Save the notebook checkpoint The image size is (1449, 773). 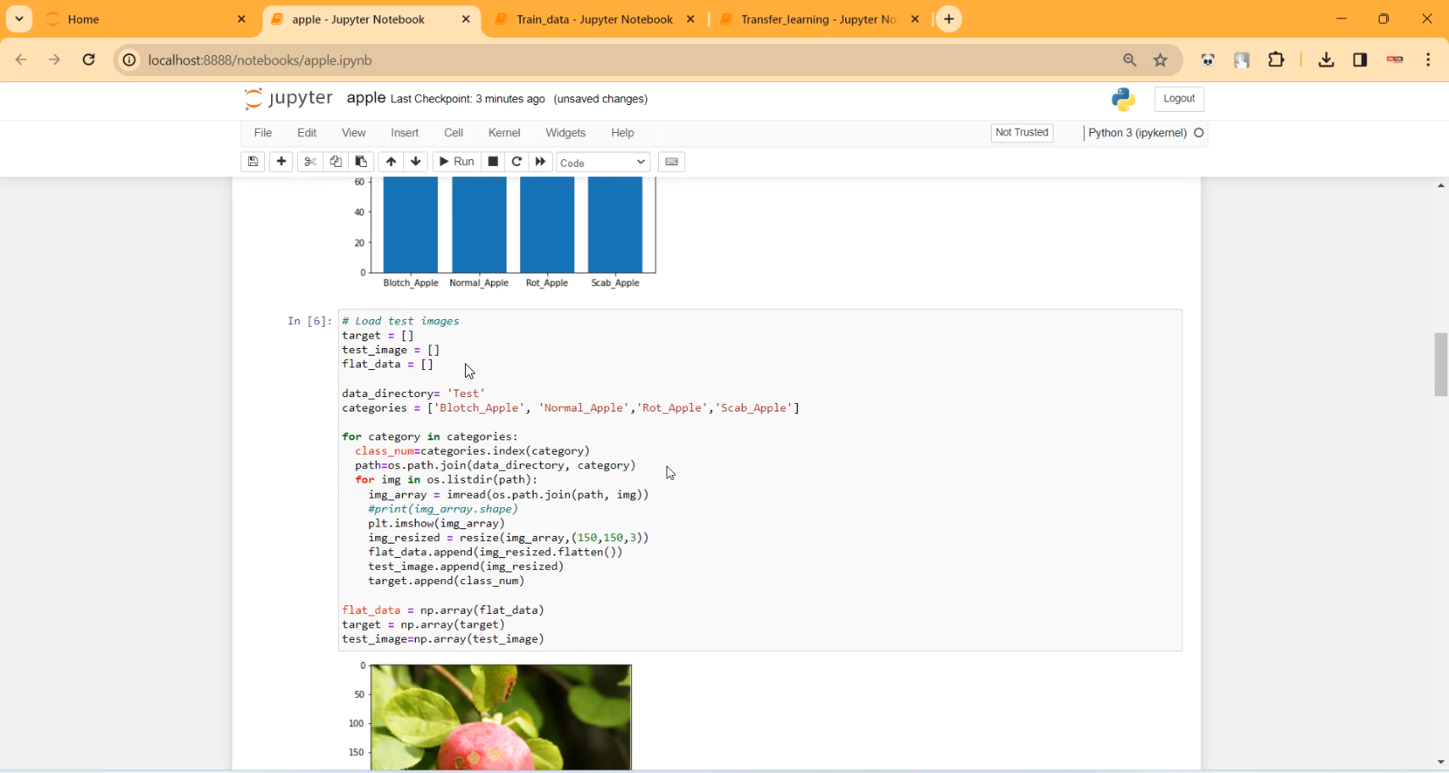tap(252, 162)
